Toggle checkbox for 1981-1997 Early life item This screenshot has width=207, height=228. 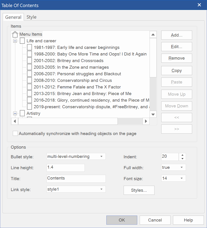(30, 47)
